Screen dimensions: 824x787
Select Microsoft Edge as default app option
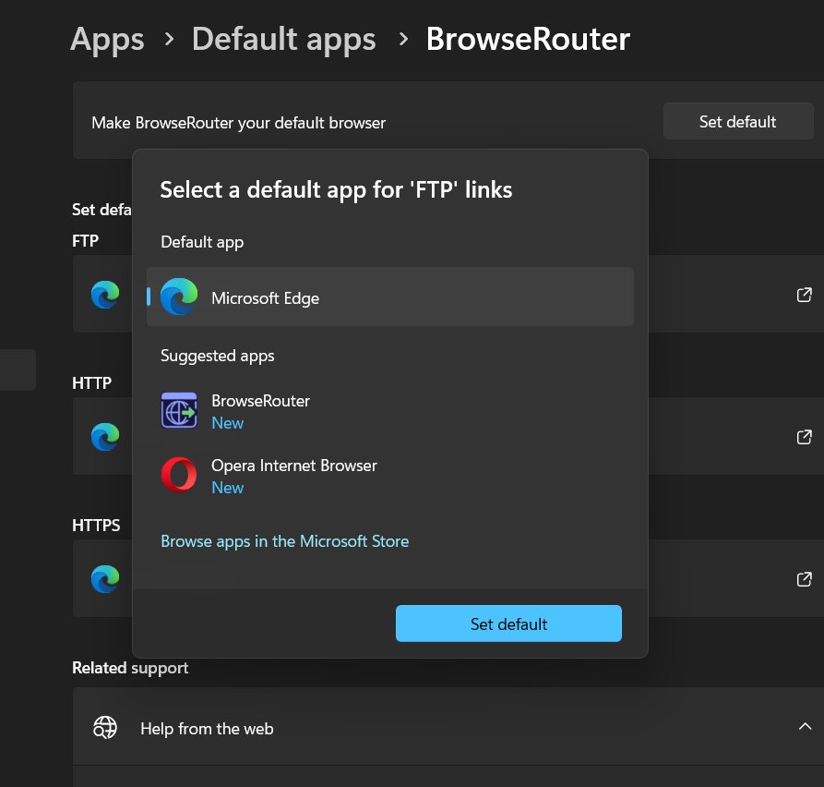(390, 297)
